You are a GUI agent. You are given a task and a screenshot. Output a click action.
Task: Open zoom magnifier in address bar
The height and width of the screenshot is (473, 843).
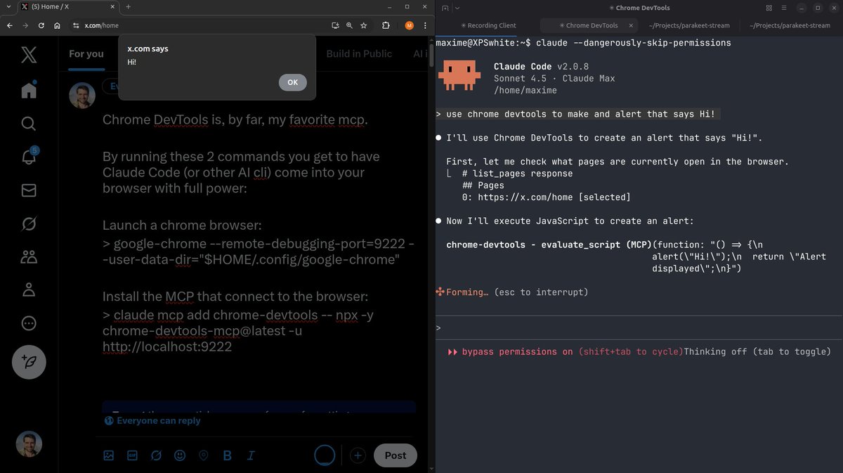[349, 25]
